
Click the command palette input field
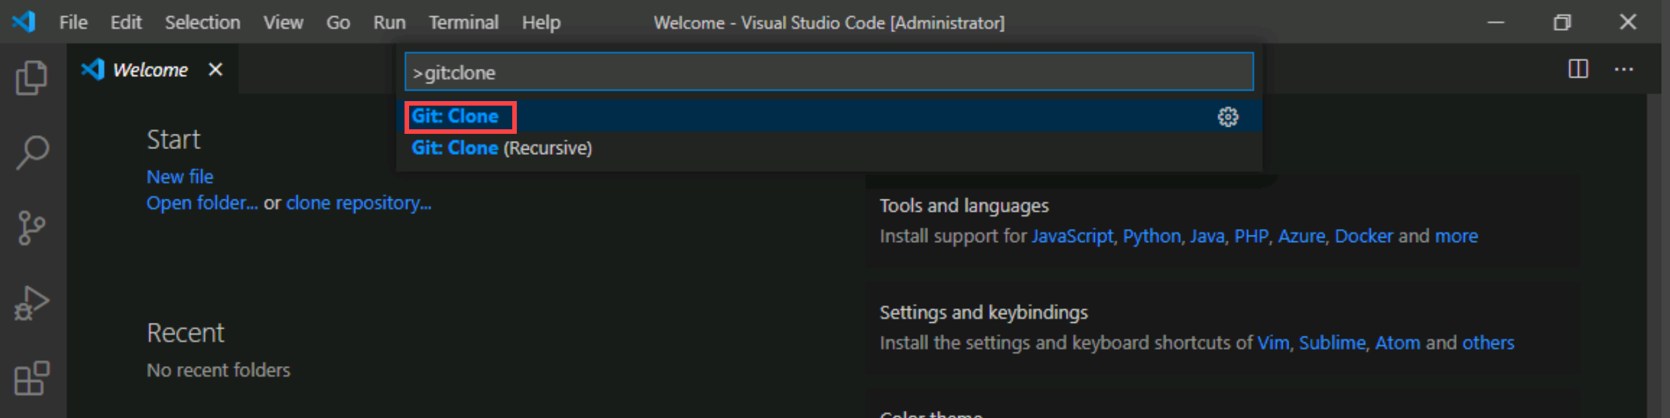point(829,72)
